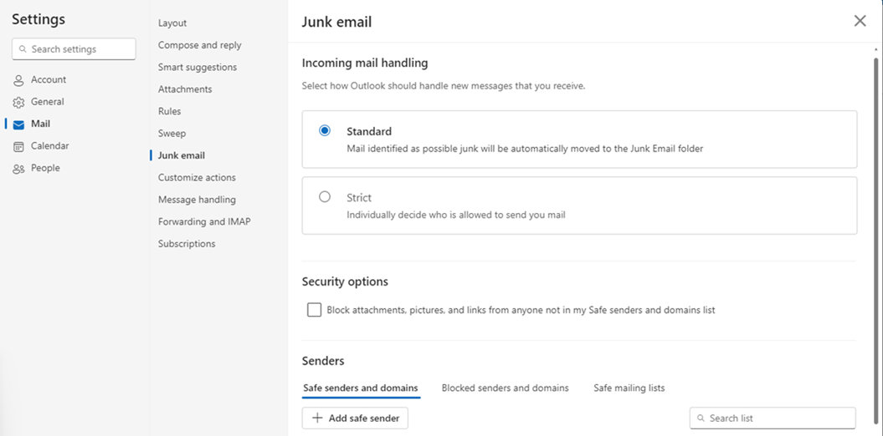Focus the Search list field
The width and height of the screenshot is (883, 436).
click(x=773, y=418)
